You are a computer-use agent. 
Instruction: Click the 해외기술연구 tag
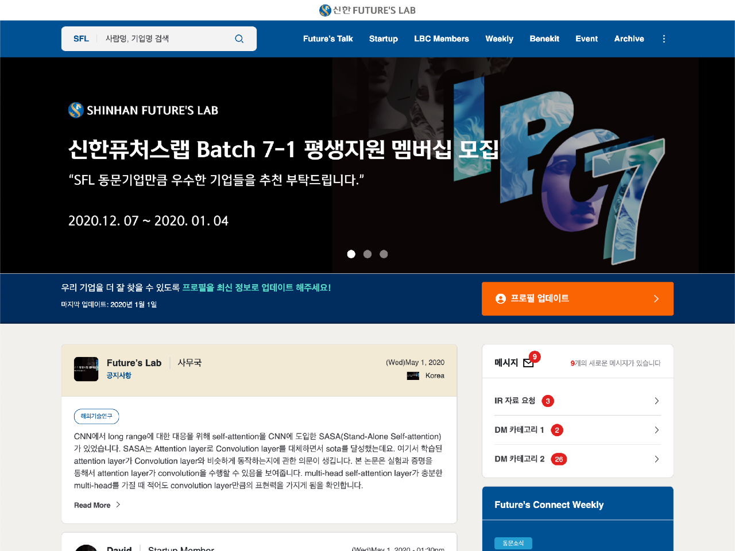point(96,416)
